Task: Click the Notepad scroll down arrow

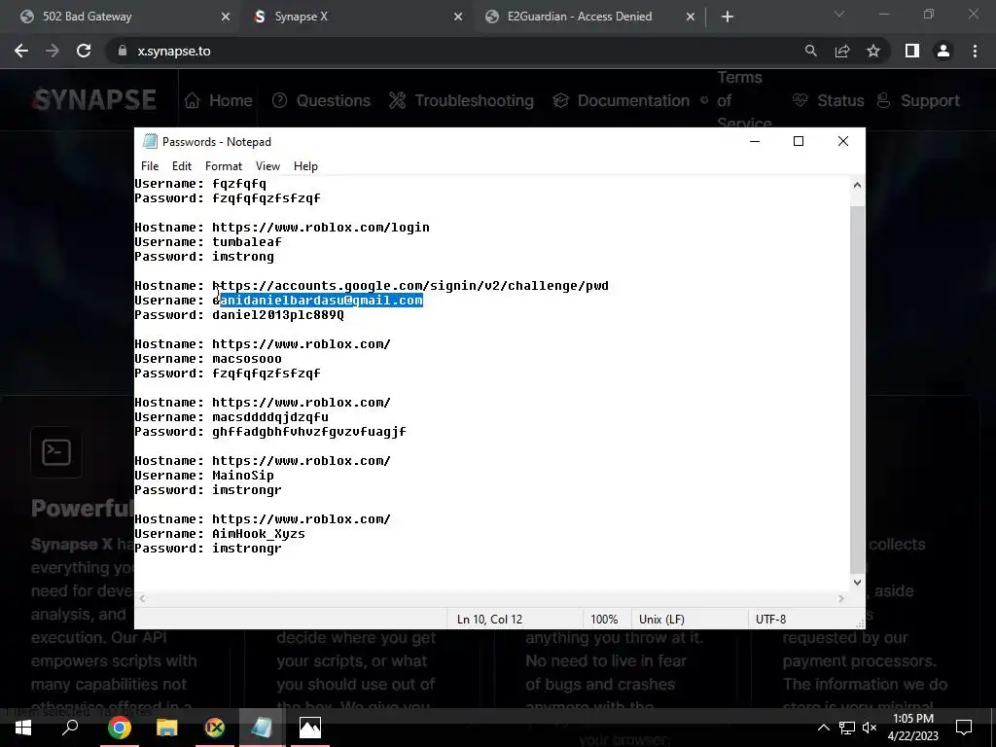Action: 857,582
